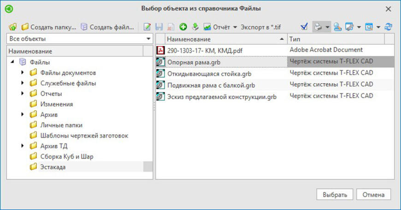The width and height of the screenshot is (401, 210).
Task: Expand the Служебные файлы folder
Action: click(x=23, y=83)
